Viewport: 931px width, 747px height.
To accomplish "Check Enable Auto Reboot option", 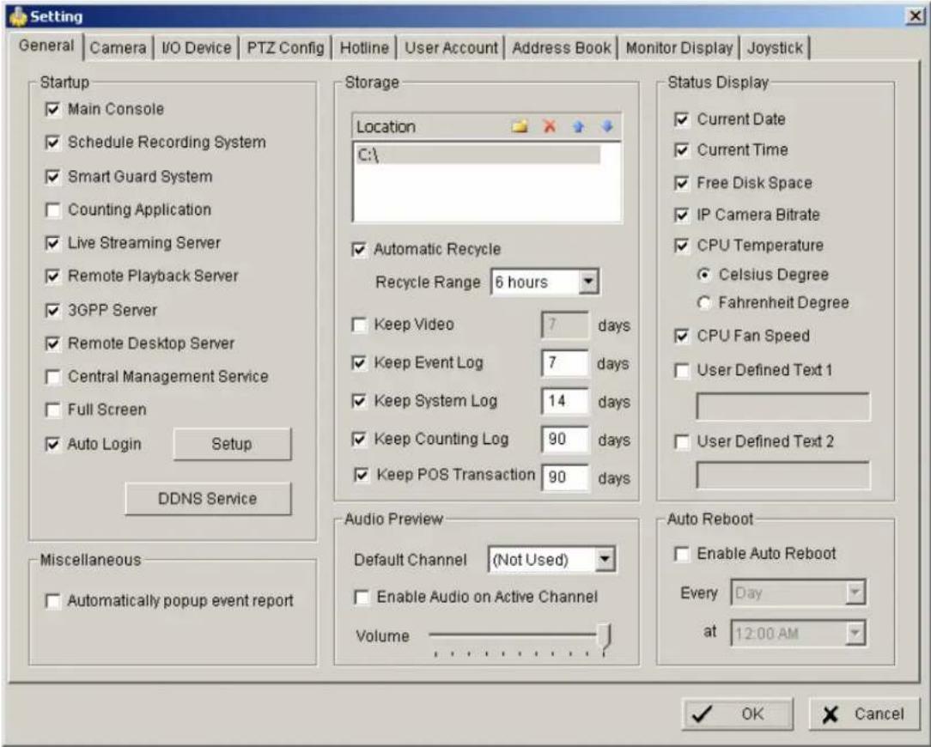I will [682, 554].
